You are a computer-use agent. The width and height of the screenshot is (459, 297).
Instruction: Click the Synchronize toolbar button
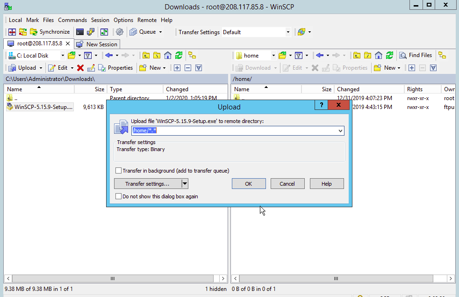click(50, 32)
